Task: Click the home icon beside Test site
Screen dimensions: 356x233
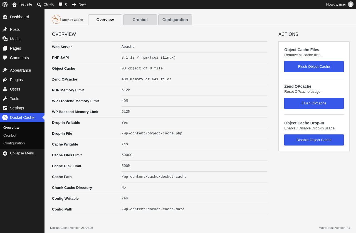Action: click(14, 4)
